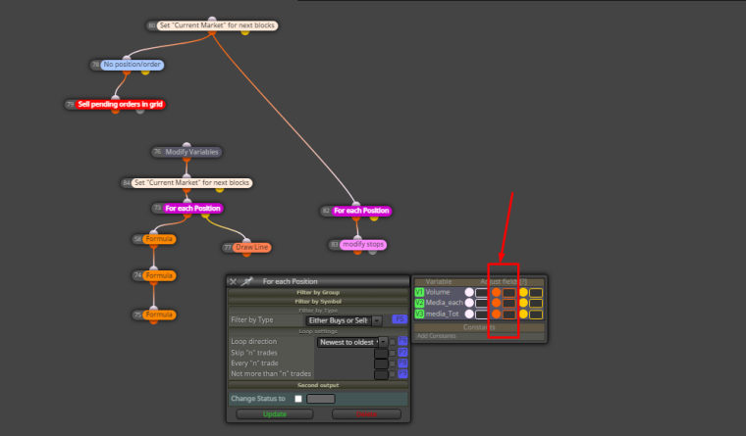The image size is (746, 436).
Task: Click the P7 parameter badge
Action: point(402,352)
